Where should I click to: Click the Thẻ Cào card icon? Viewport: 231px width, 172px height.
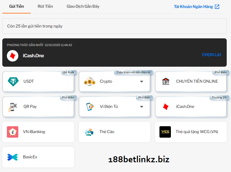89,132
